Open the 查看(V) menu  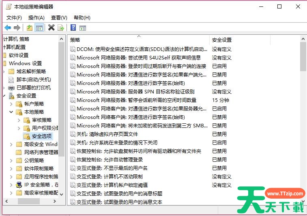tap(59, 17)
